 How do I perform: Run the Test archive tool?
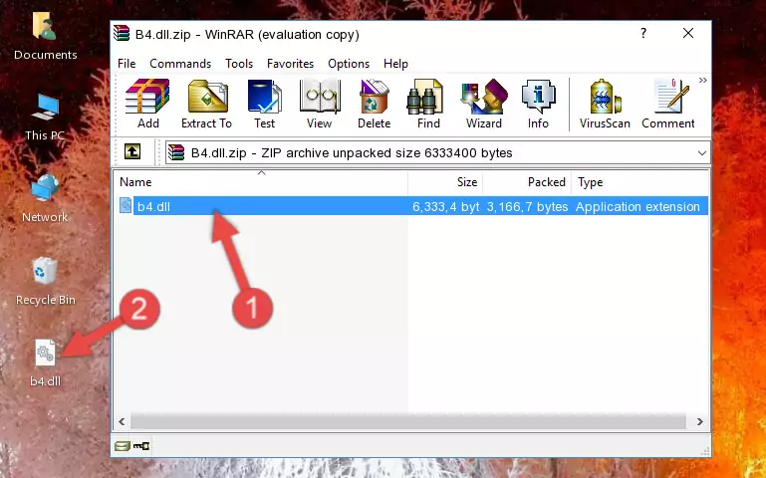[264, 104]
